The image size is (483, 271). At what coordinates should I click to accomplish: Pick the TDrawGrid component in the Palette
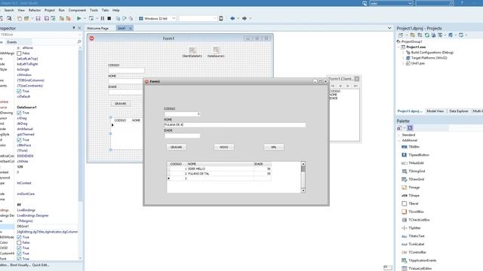tap(416, 179)
